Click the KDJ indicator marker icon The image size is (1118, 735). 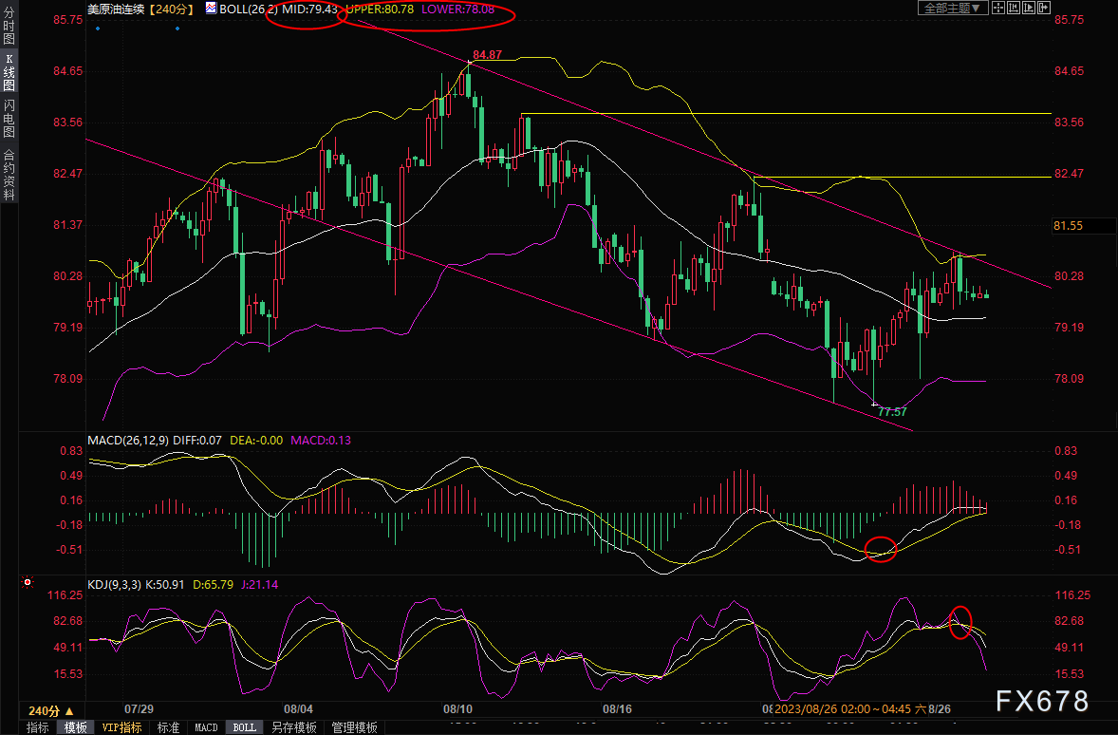[x=28, y=582]
